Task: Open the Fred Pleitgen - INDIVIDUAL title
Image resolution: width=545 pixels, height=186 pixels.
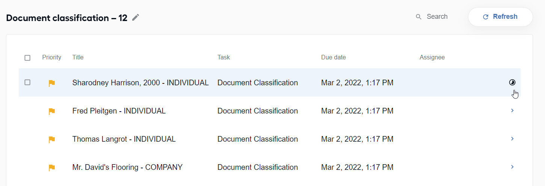Action: [x=119, y=111]
